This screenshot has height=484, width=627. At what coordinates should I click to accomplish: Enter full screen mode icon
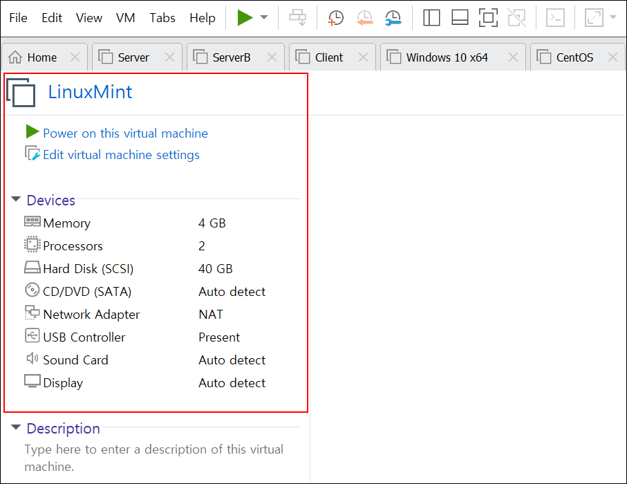click(x=488, y=17)
